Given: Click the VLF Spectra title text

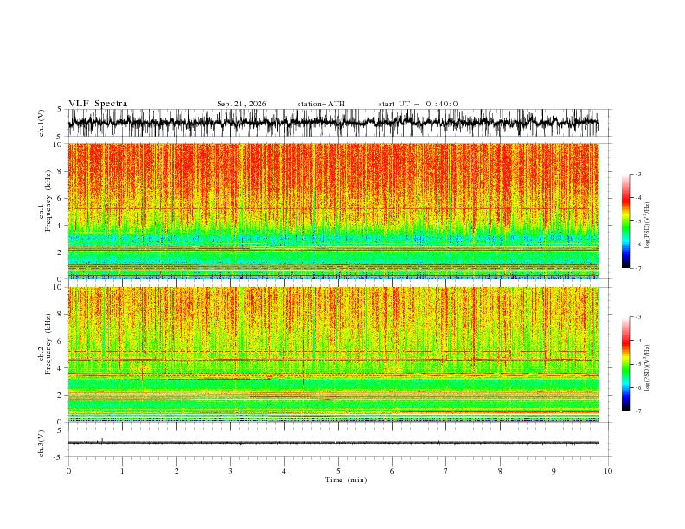Looking at the screenshot, I should (98, 104).
